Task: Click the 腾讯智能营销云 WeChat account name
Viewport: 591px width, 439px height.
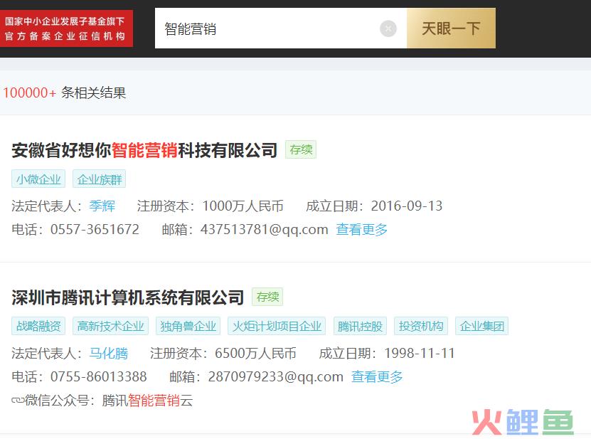Action: click(147, 400)
